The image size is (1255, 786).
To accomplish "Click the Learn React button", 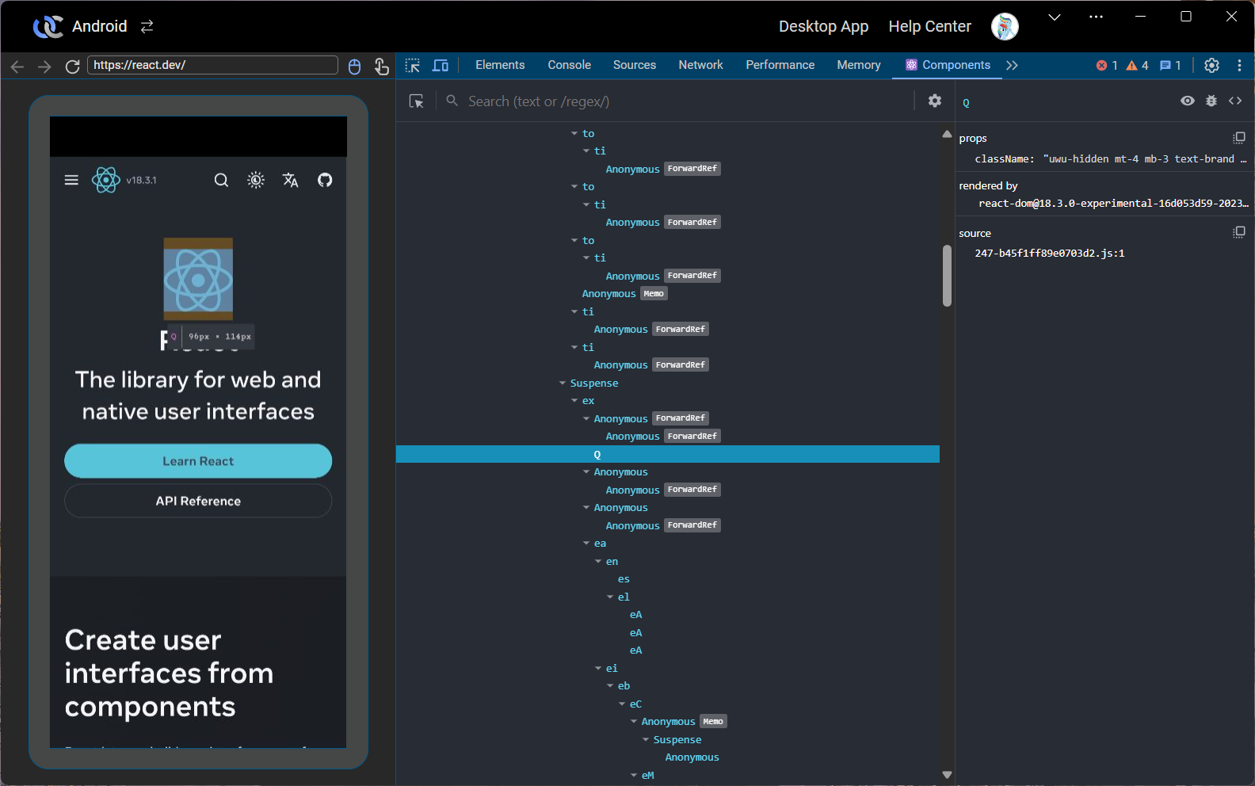I will click(x=198, y=461).
